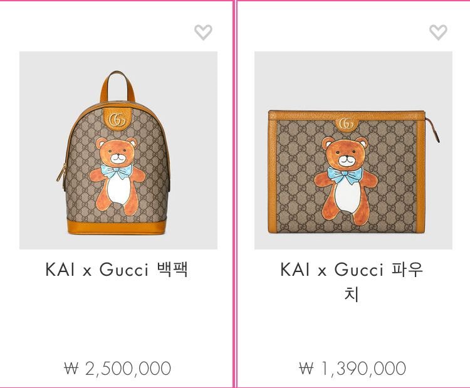Click the blue bow on pouch bear

tap(345, 175)
